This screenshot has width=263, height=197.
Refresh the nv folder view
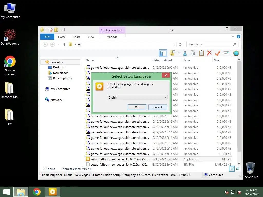click(x=180, y=44)
